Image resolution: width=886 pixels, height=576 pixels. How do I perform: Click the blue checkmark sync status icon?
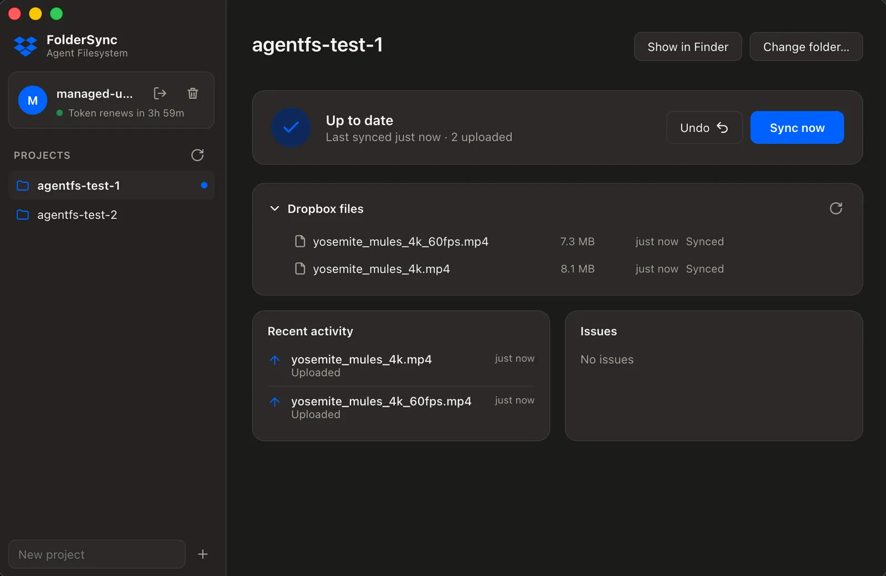[x=291, y=127]
